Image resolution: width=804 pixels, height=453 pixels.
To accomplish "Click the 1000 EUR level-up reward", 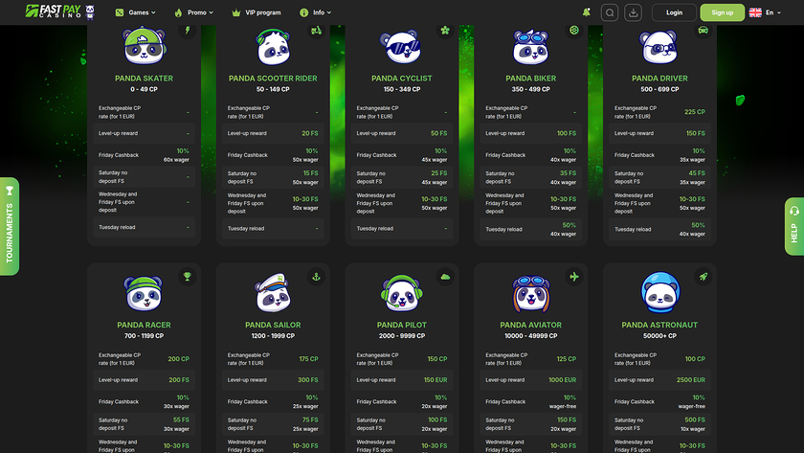I will click(563, 380).
